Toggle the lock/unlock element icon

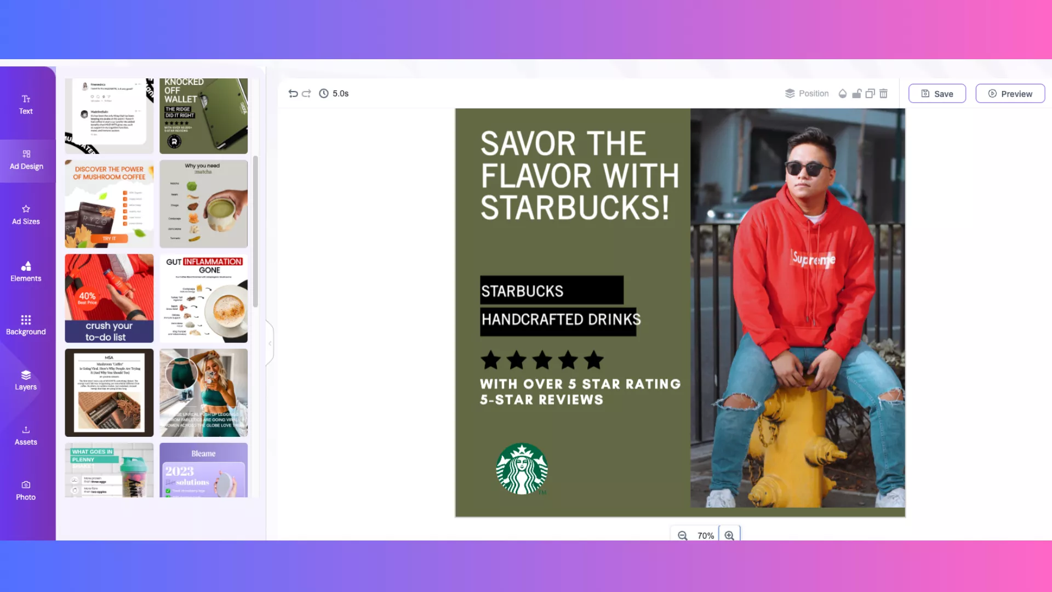coord(856,94)
